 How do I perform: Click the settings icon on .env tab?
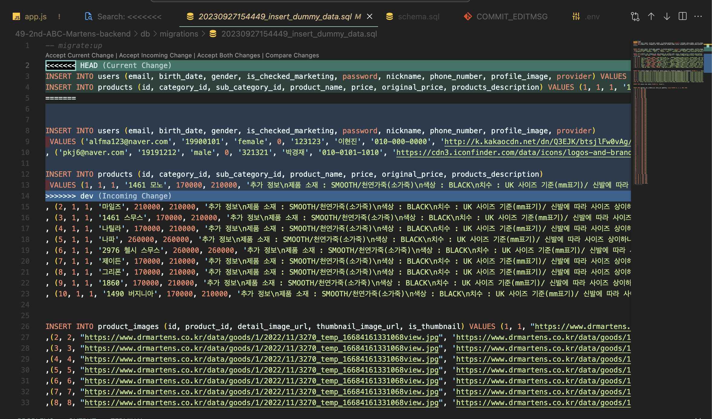(576, 17)
